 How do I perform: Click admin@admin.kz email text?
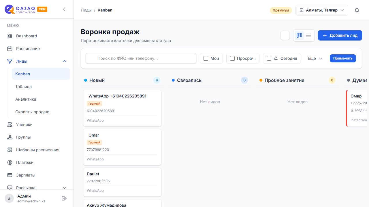31,201
